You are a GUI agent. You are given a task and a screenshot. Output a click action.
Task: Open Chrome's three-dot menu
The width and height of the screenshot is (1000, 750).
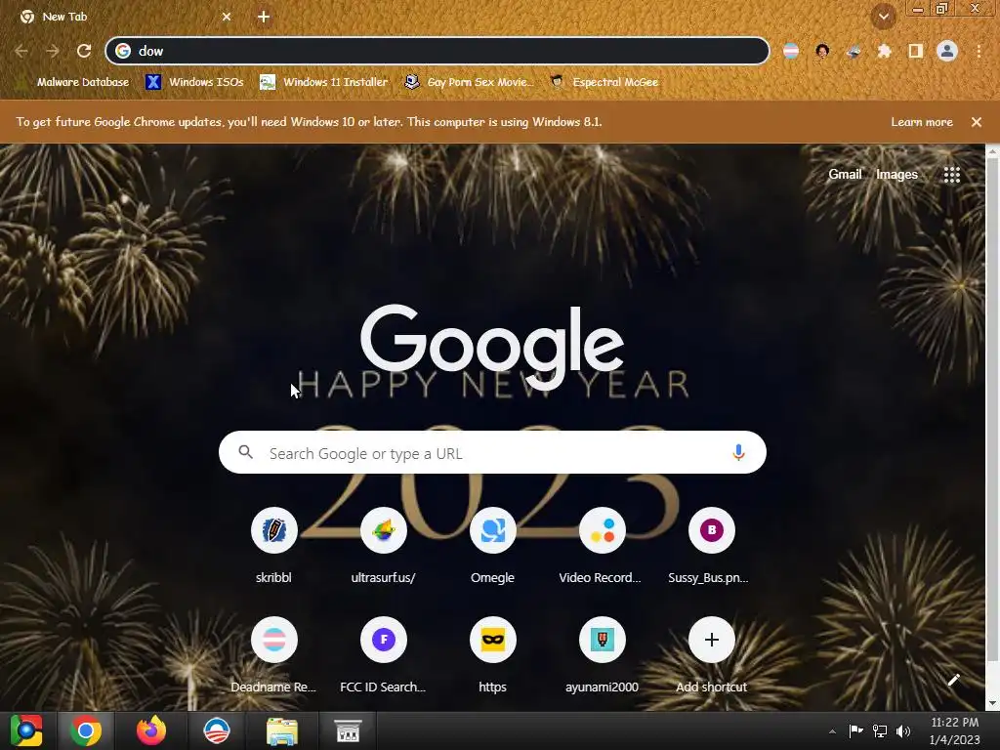coord(979,51)
